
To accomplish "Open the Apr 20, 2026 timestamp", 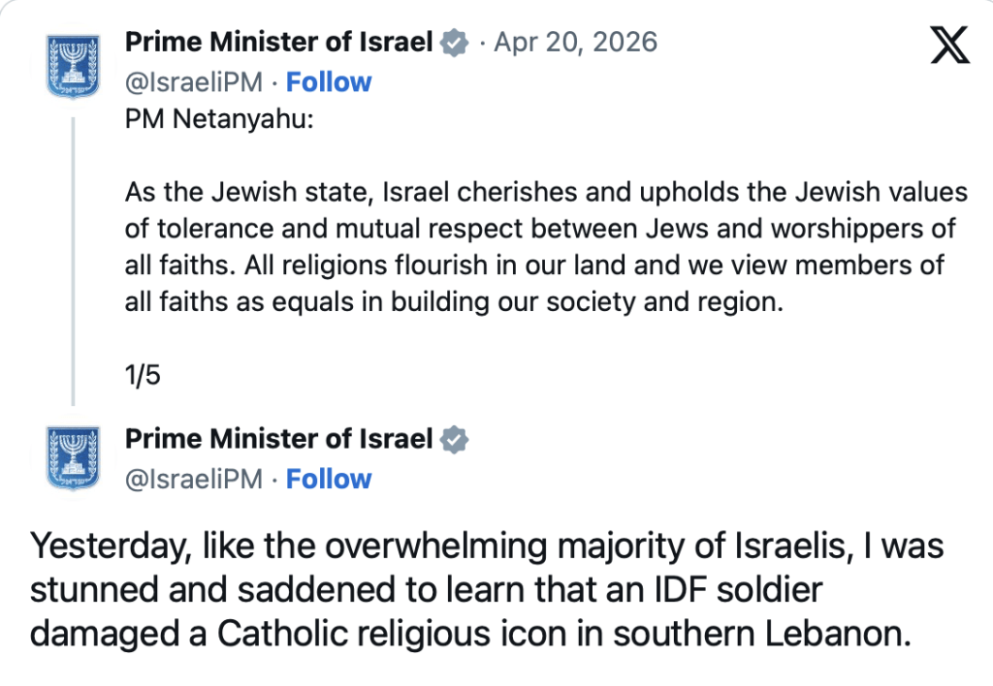I will coord(575,43).
